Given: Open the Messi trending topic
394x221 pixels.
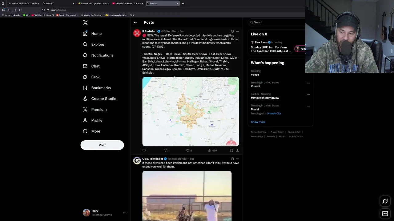Looking at the screenshot, I should coord(255,109).
